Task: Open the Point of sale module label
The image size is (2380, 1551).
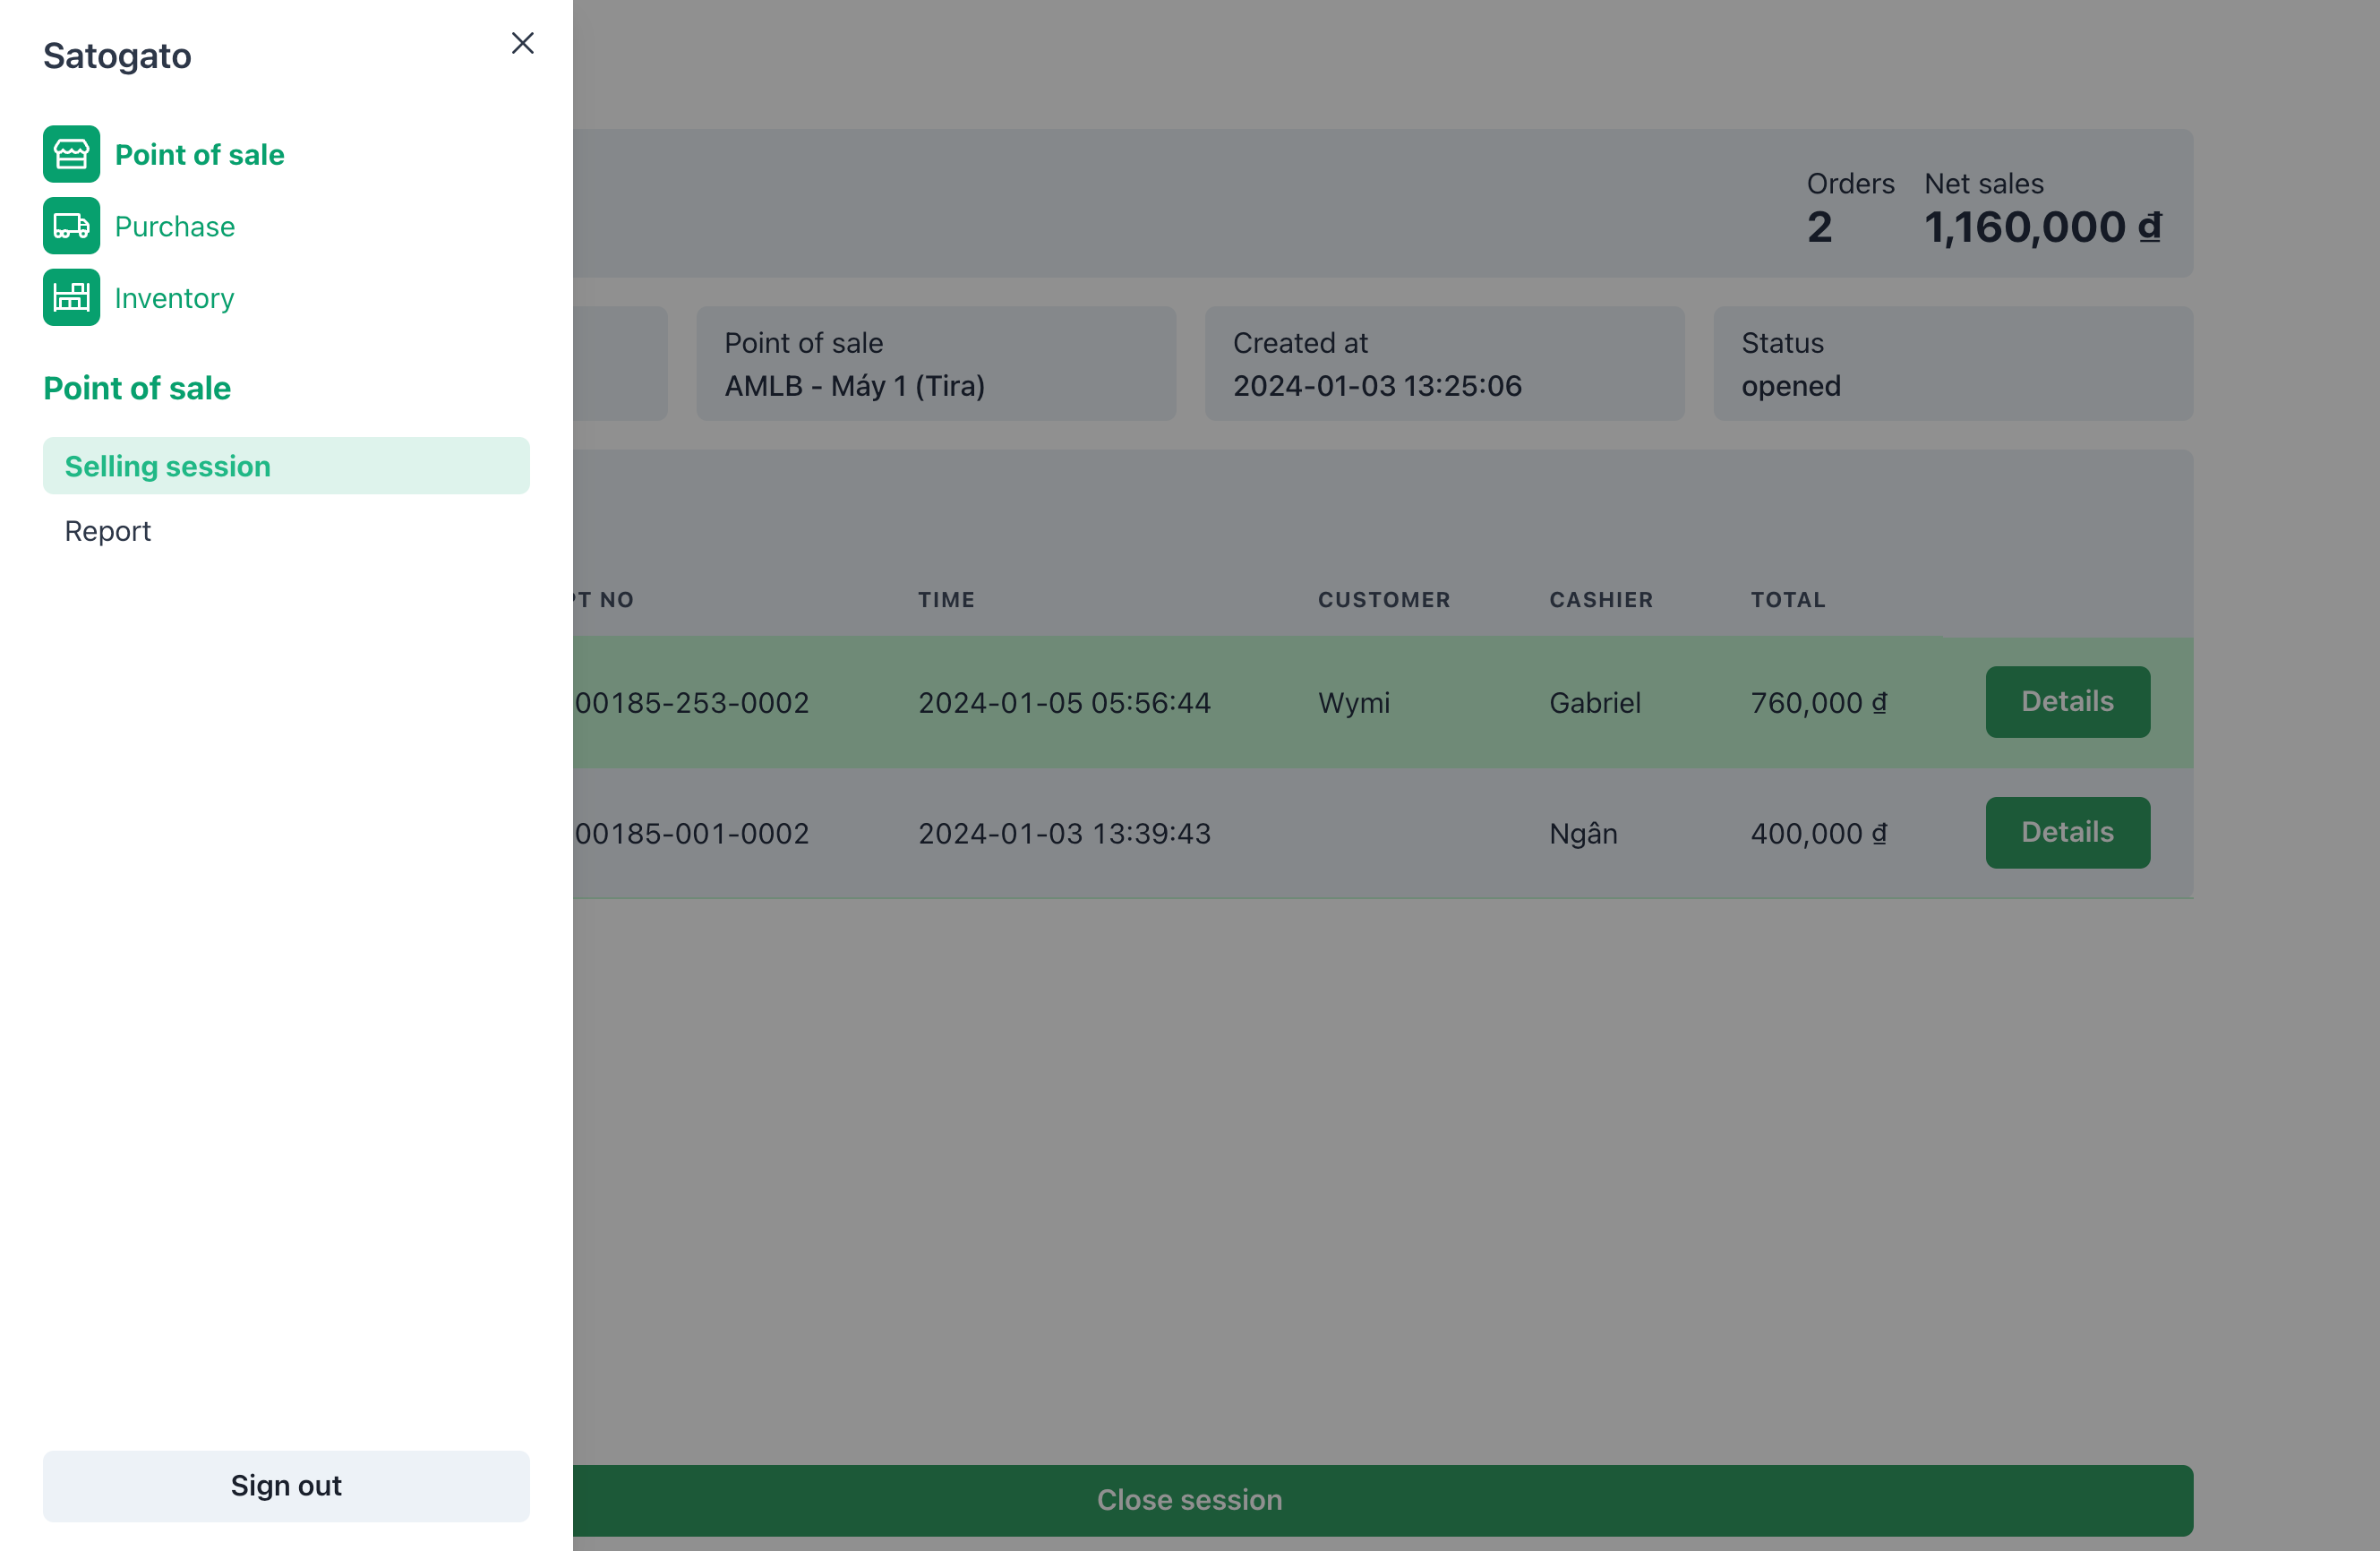Action: pos(199,155)
